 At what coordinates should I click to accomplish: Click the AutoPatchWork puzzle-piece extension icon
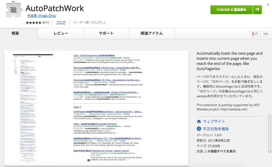tap(14, 9)
